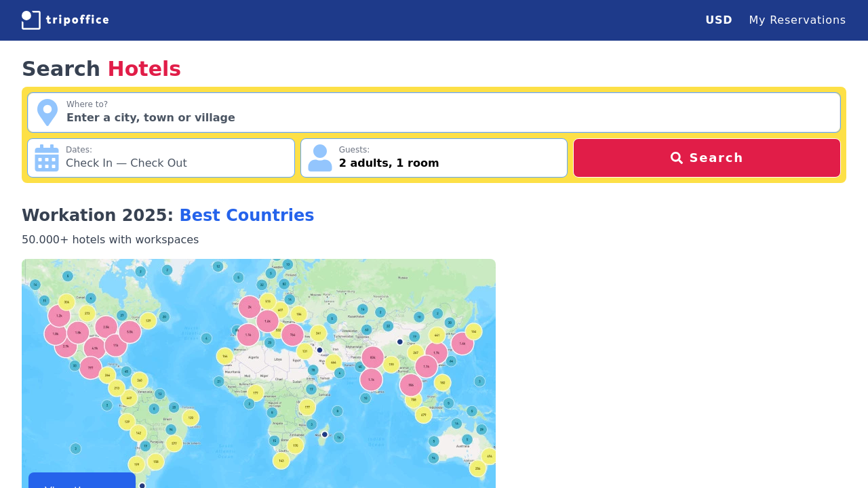This screenshot has height=488, width=868.
Task: Select the pink 2k hotels cluster over France
Action: click(250, 306)
